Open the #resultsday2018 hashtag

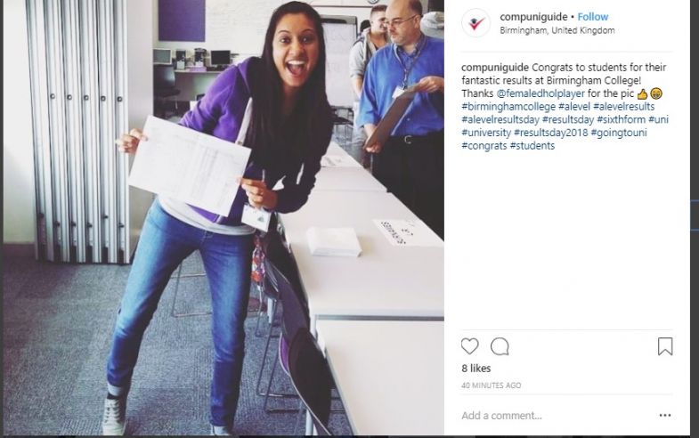pyautogui.click(x=550, y=133)
